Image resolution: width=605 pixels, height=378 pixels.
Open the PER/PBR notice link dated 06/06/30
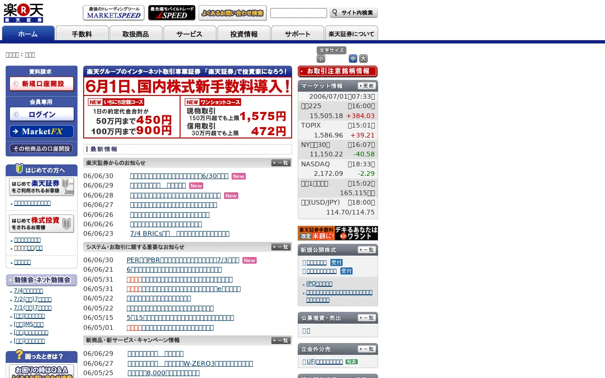pyautogui.click(x=183, y=260)
